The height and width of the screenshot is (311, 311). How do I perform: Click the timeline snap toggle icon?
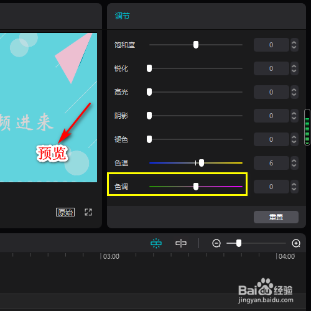156,243
